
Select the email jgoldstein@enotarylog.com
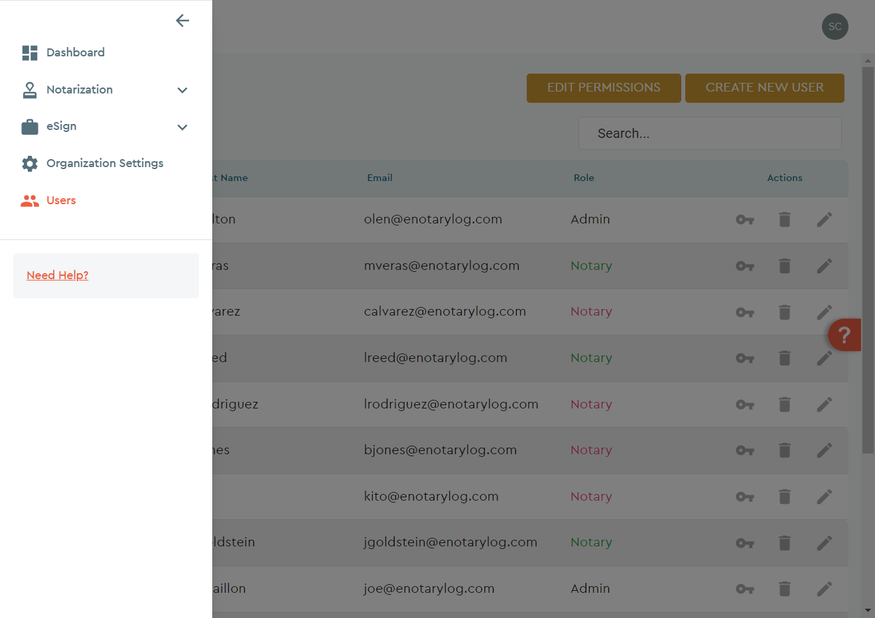(x=450, y=542)
